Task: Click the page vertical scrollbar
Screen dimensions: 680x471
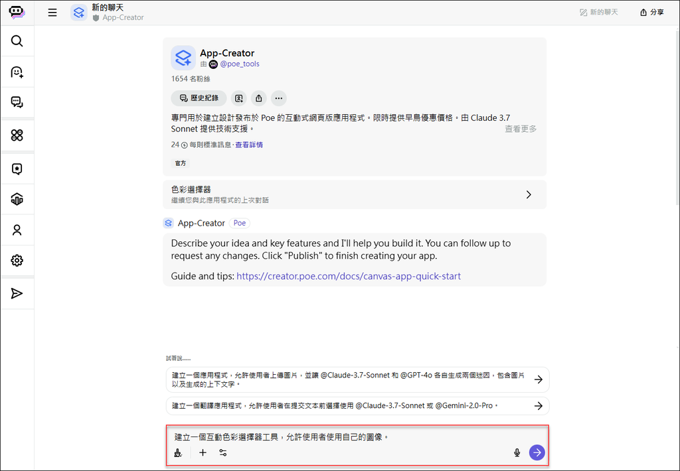Action: point(677,117)
